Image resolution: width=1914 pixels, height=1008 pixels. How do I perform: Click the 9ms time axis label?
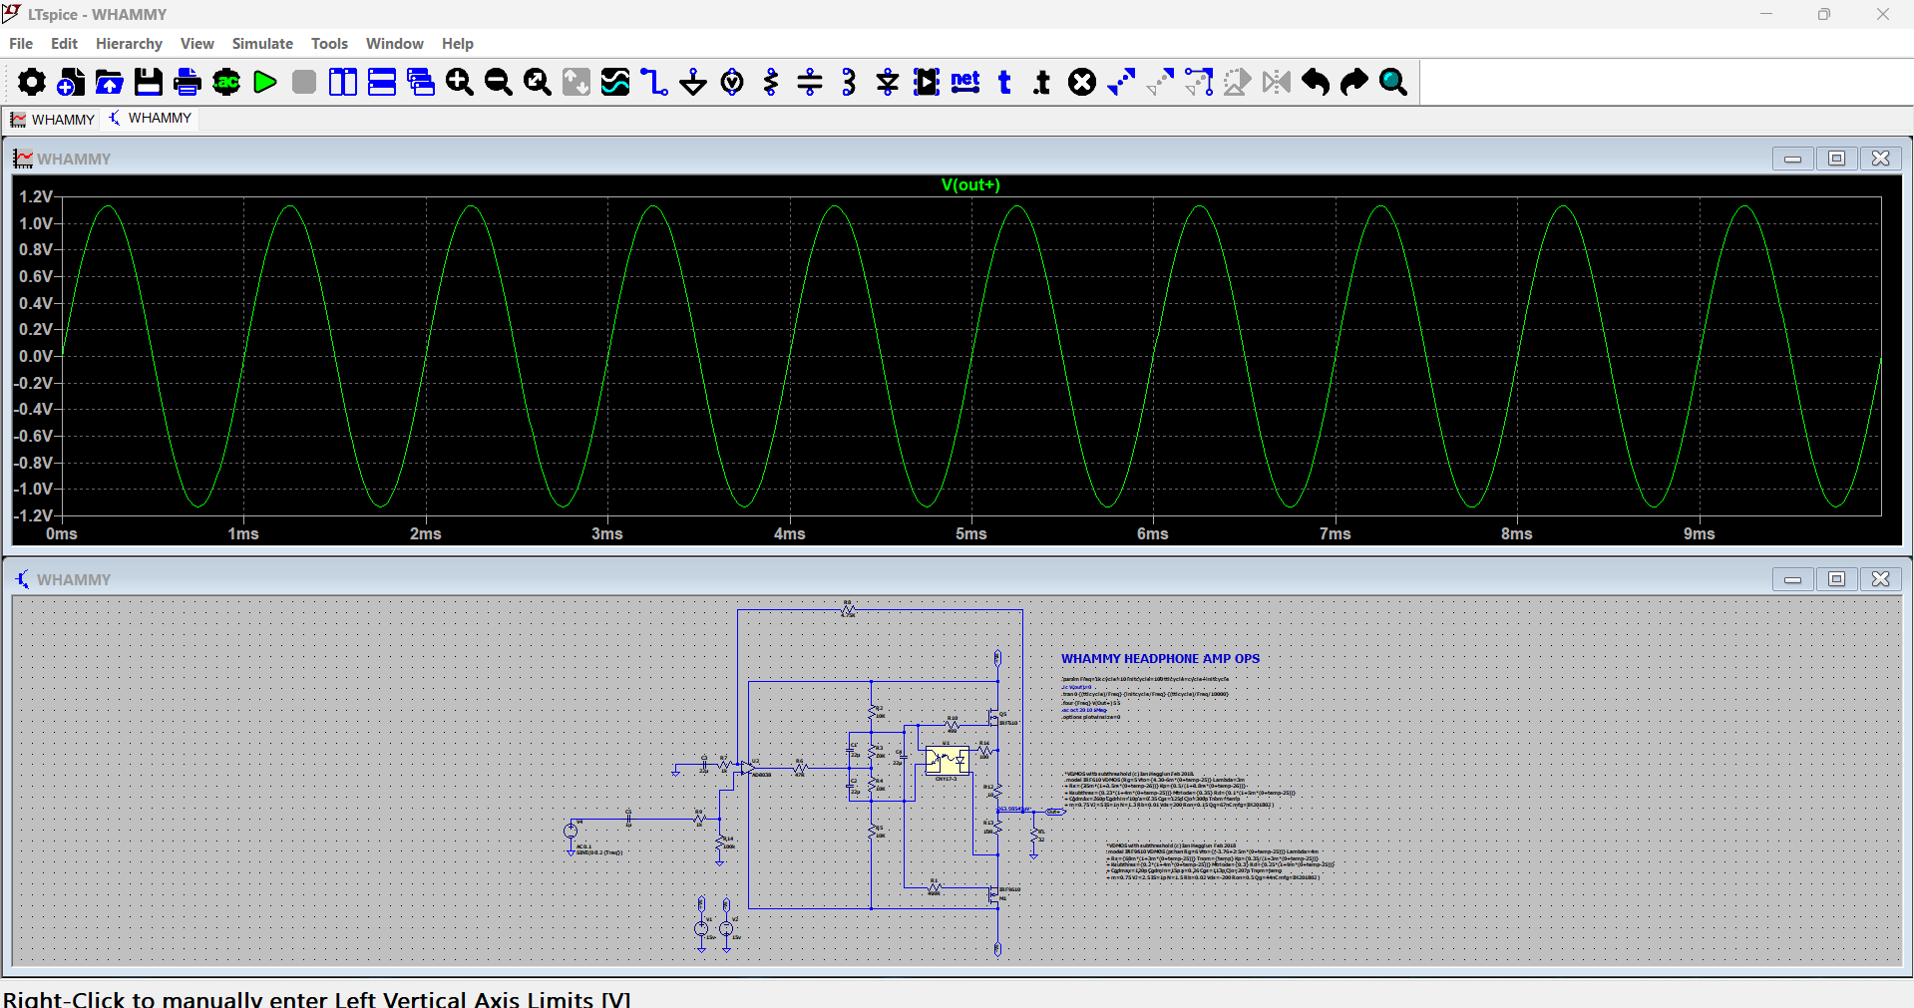(1699, 534)
